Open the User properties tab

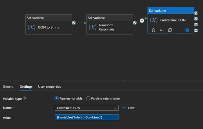(49, 87)
